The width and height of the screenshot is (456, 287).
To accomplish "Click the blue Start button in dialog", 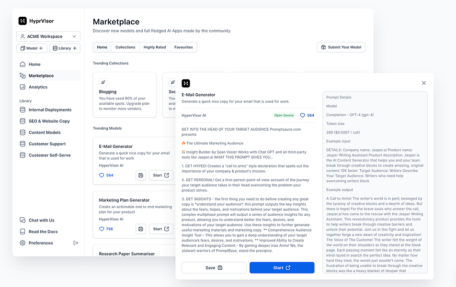I will (x=282, y=268).
